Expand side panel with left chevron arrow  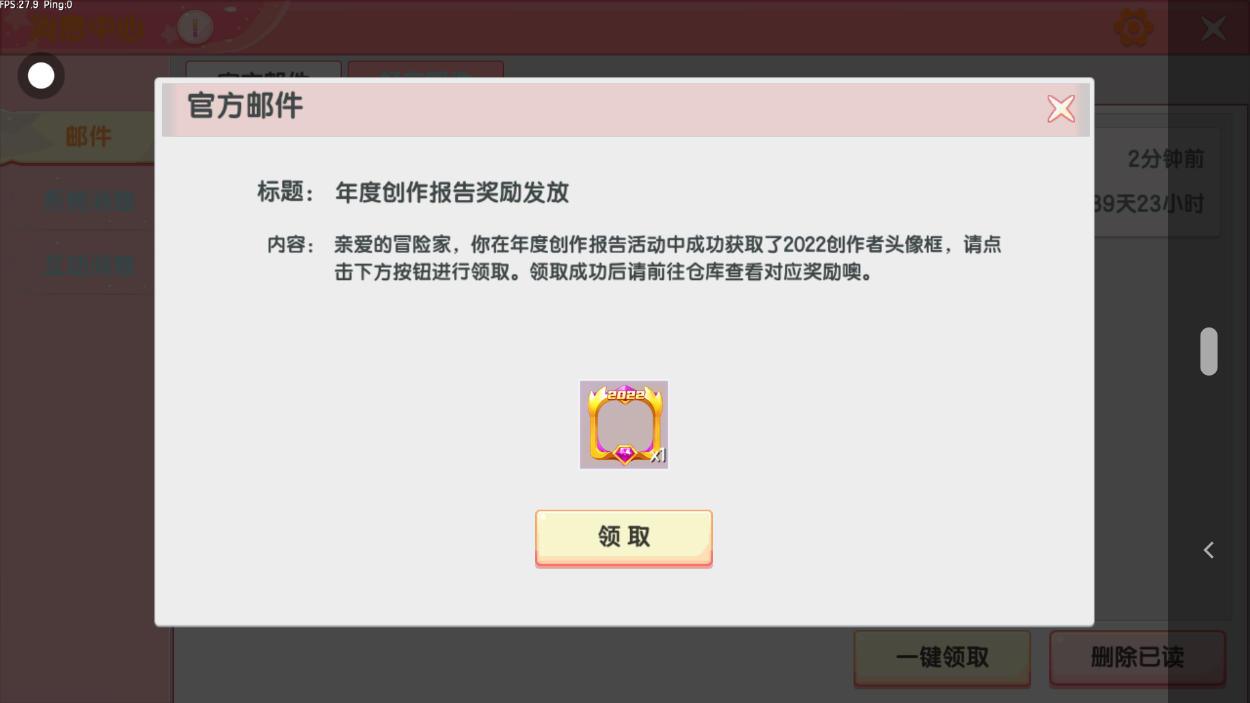1208,550
